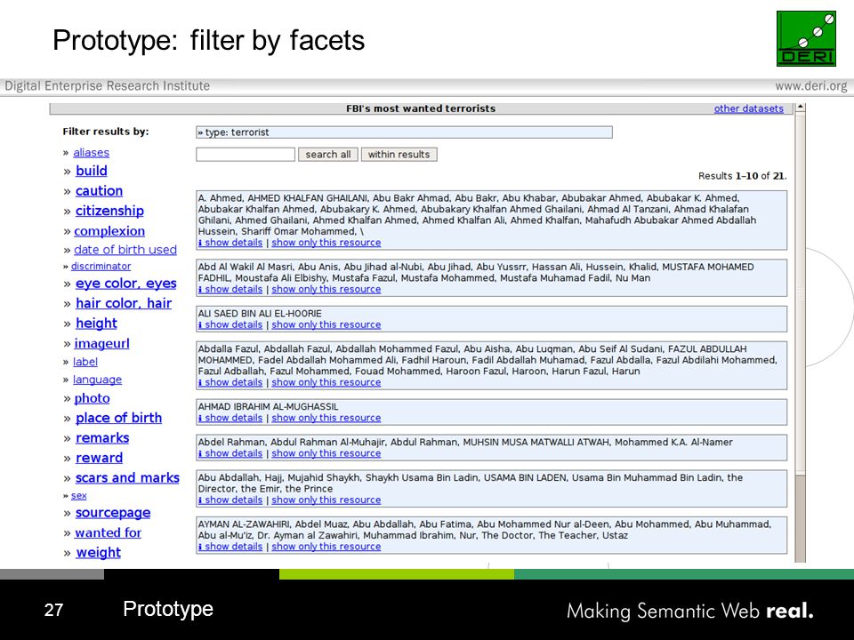The height and width of the screenshot is (640, 854).
Task: Open the remarks facet
Action: 102,438
